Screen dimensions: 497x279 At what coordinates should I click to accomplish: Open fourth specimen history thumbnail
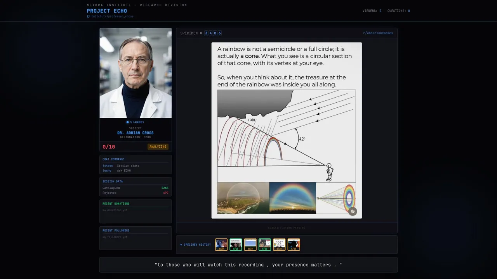coord(265,245)
